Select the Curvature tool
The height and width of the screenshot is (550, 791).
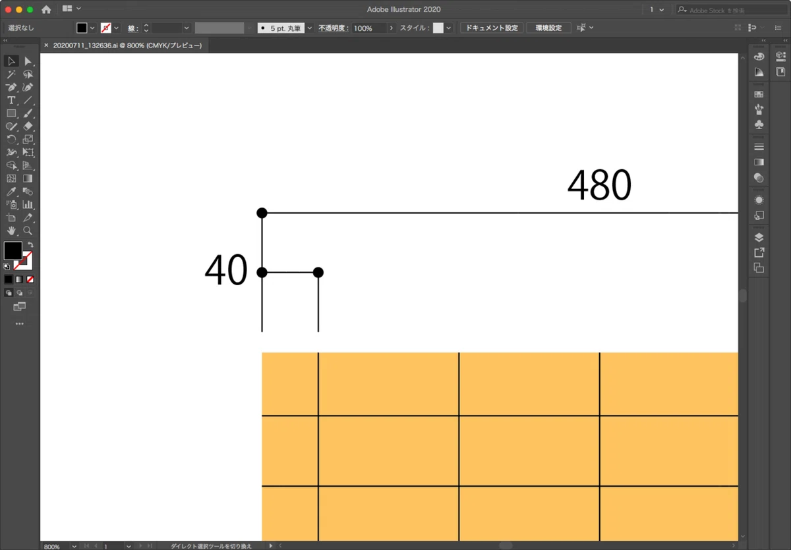(28, 87)
